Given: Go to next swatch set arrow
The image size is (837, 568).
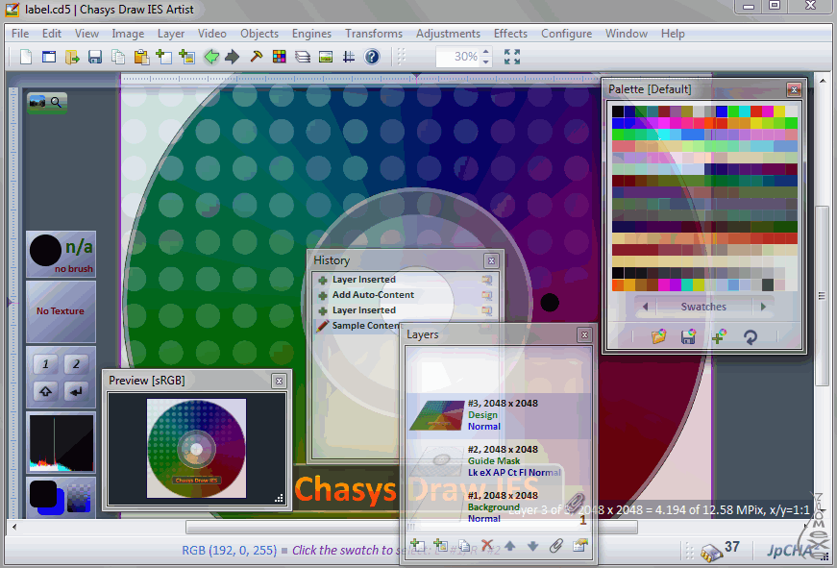Looking at the screenshot, I should [763, 307].
